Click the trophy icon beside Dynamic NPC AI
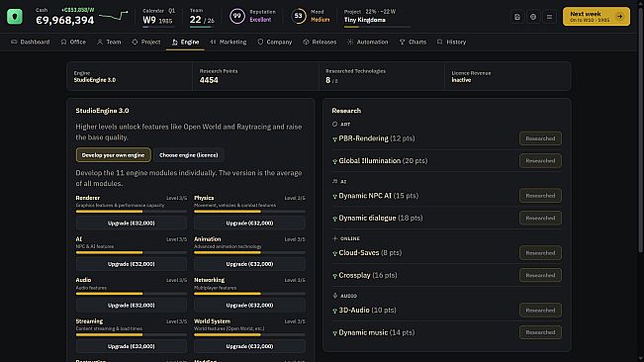The height and width of the screenshot is (362, 644). [334, 196]
